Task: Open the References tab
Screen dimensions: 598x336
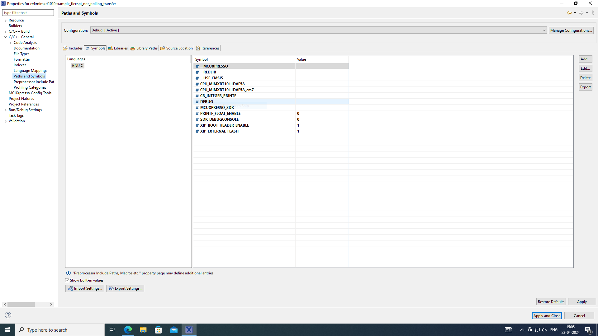Action: click(210, 48)
